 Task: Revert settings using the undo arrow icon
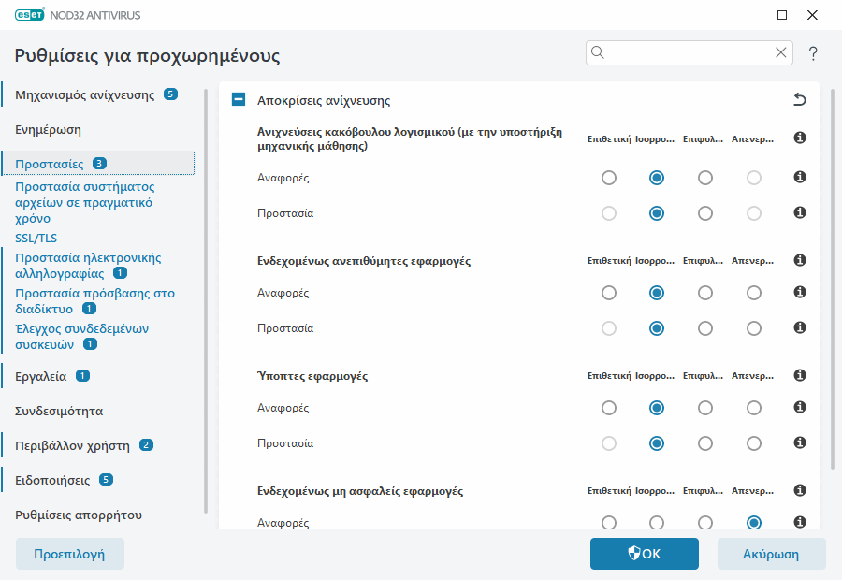tap(800, 100)
